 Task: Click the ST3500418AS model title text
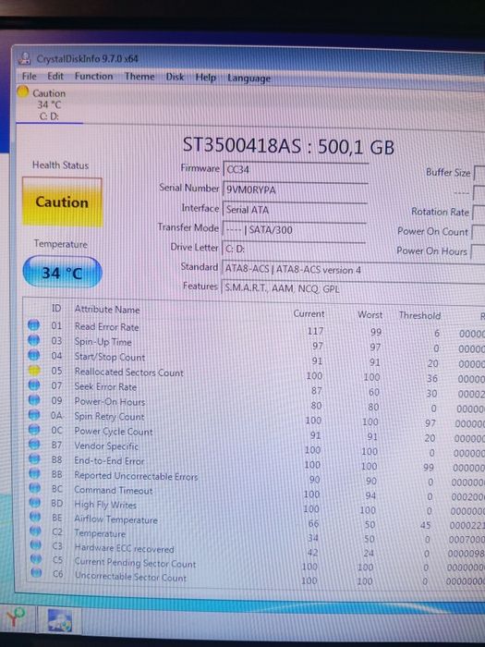click(288, 146)
